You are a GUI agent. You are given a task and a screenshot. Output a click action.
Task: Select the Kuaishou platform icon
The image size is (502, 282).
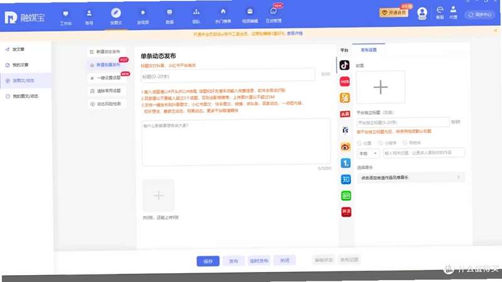coord(344,98)
